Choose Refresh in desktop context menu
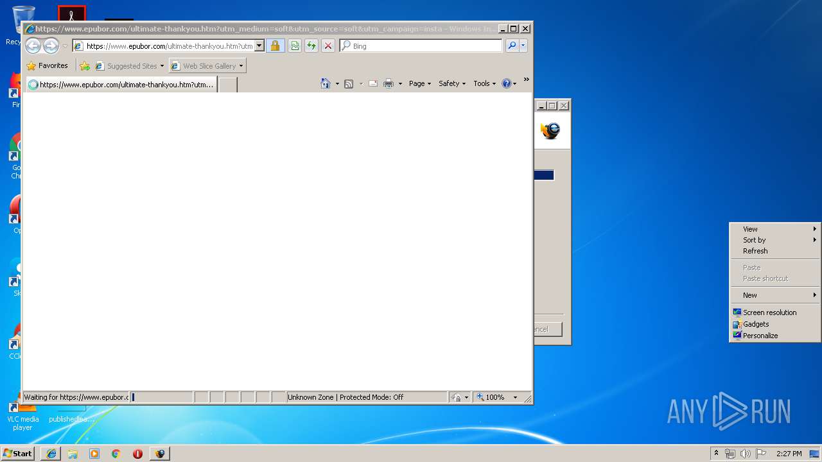 [x=775, y=251]
